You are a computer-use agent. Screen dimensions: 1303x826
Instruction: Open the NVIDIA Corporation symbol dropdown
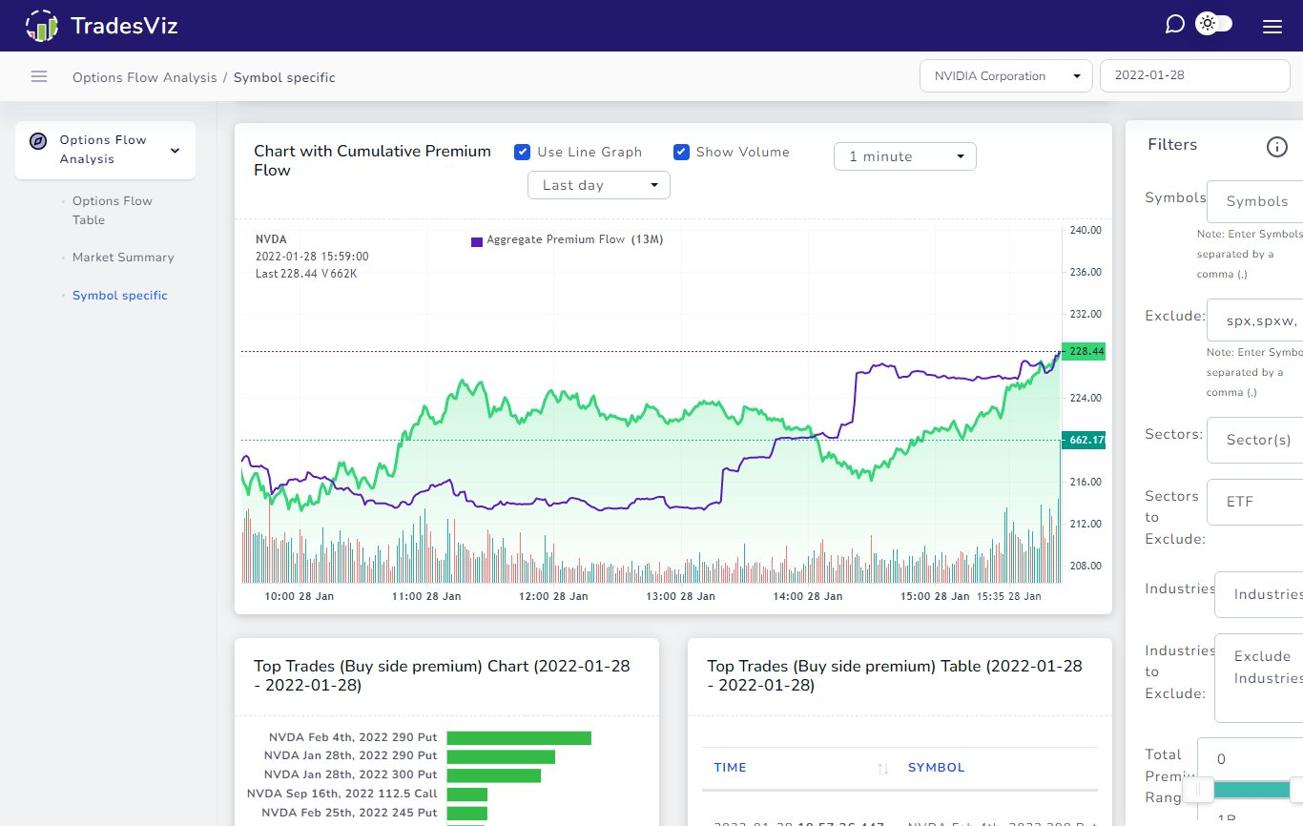click(x=1006, y=76)
